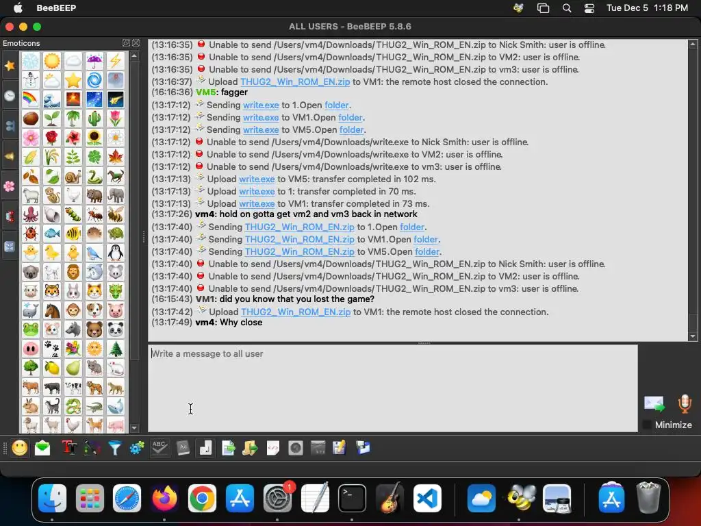Open write.exe link in Sending to 1 line
Screen dimensions: 701x526
coord(261,105)
